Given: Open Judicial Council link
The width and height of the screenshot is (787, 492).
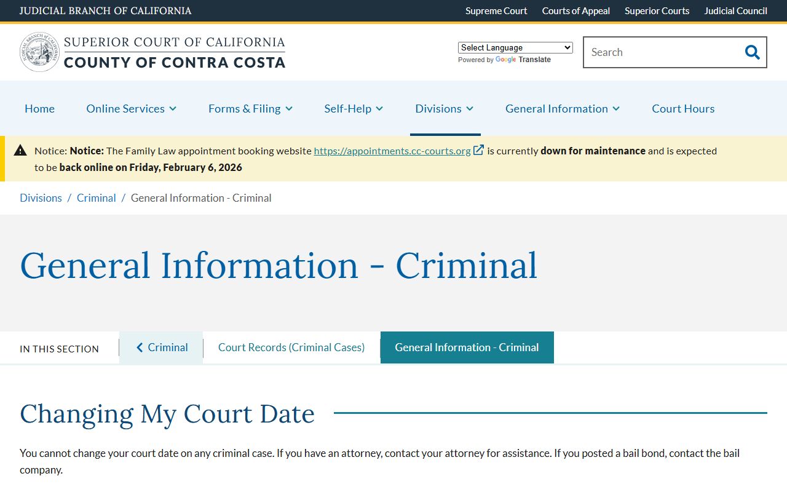Looking at the screenshot, I should (736, 10).
